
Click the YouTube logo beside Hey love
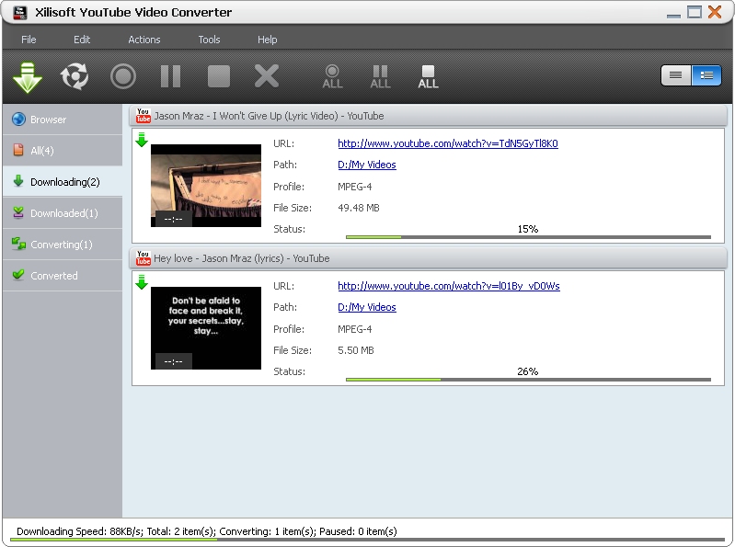143,257
